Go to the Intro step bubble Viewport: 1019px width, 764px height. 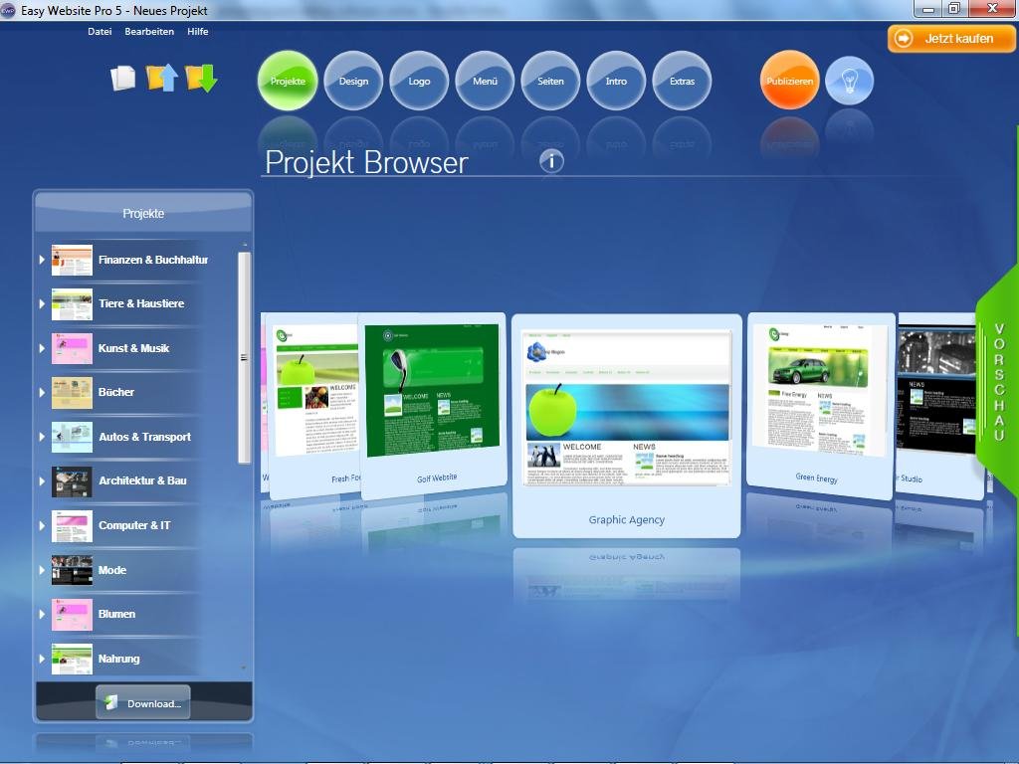pos(616,81)
